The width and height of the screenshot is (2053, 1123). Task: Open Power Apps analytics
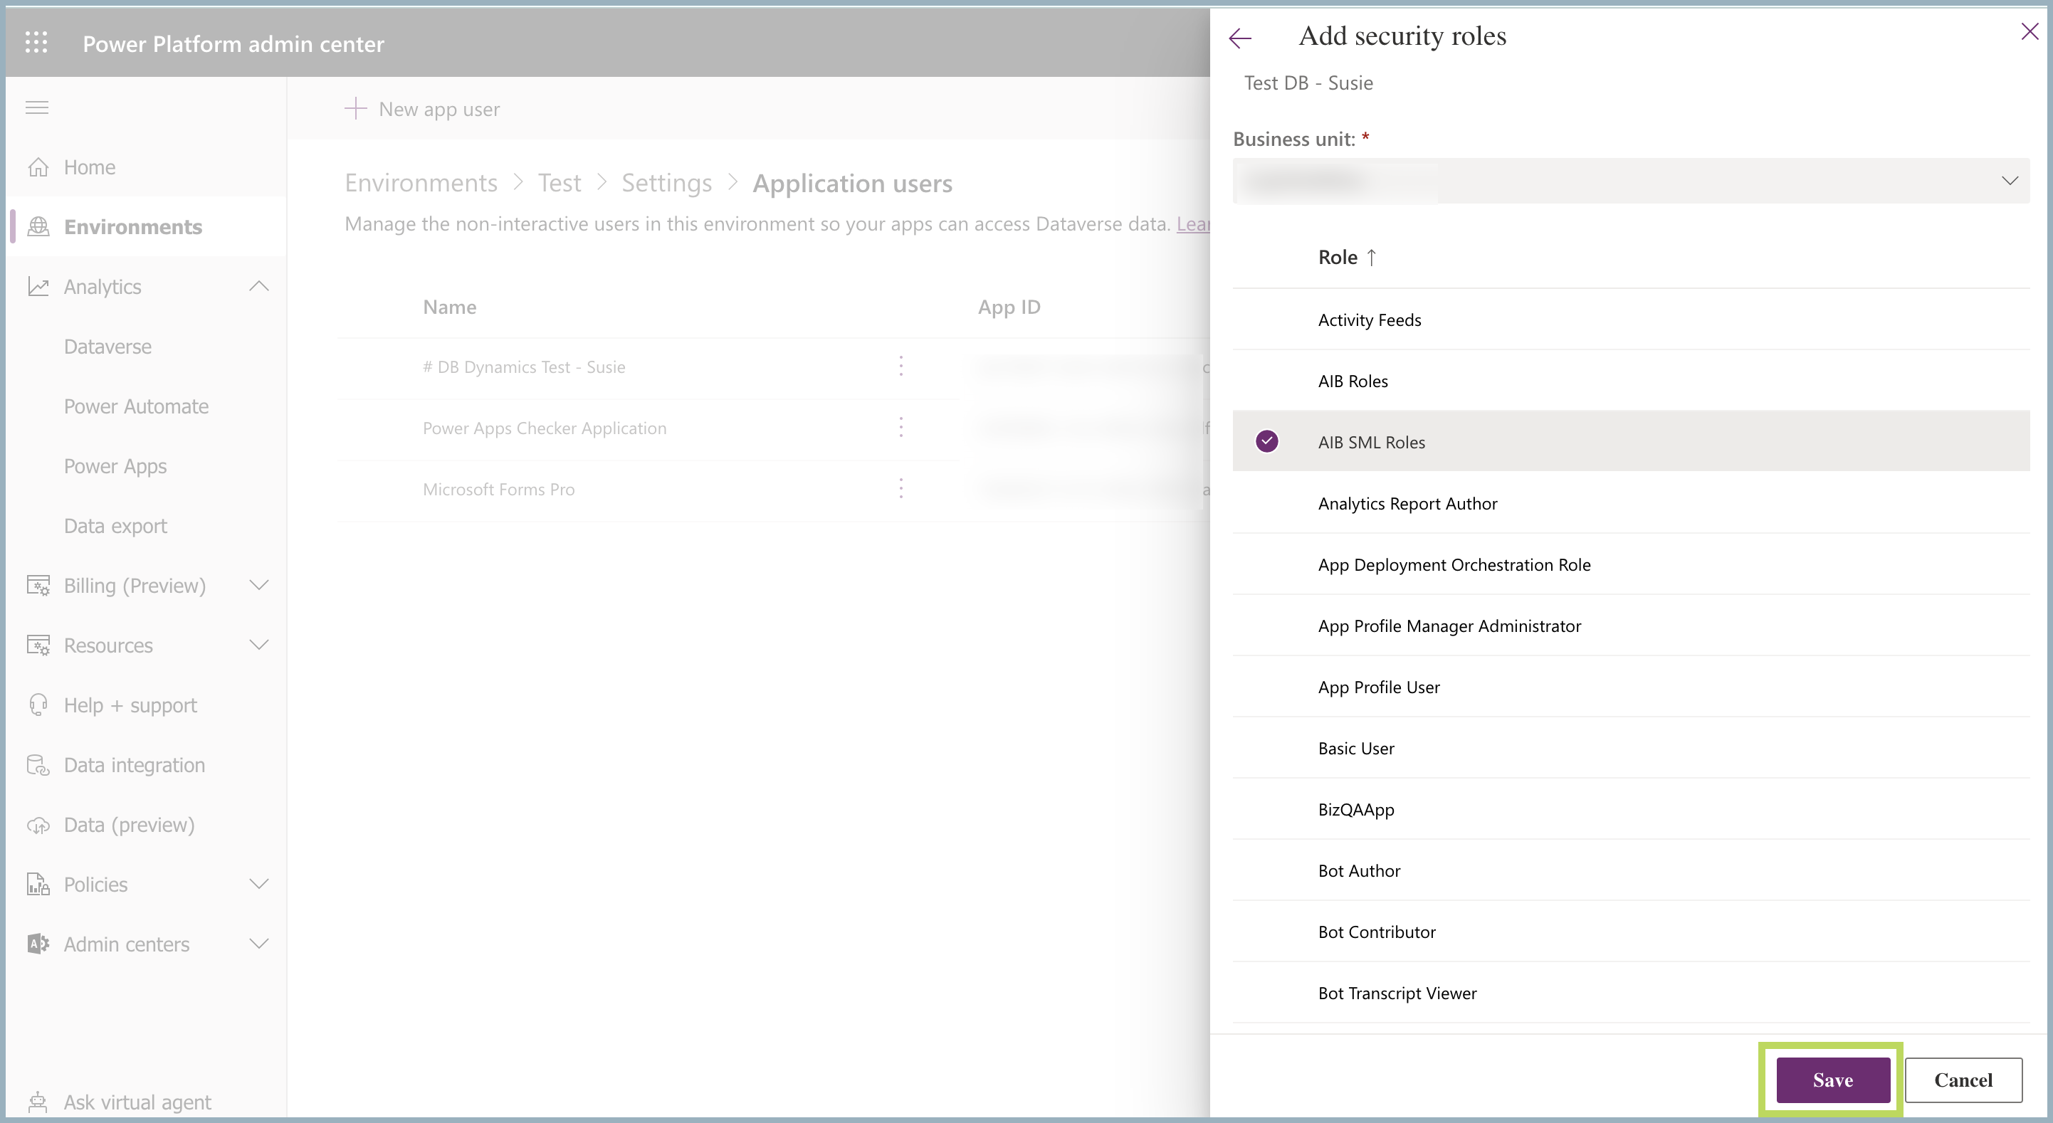(x=115, y=466)
